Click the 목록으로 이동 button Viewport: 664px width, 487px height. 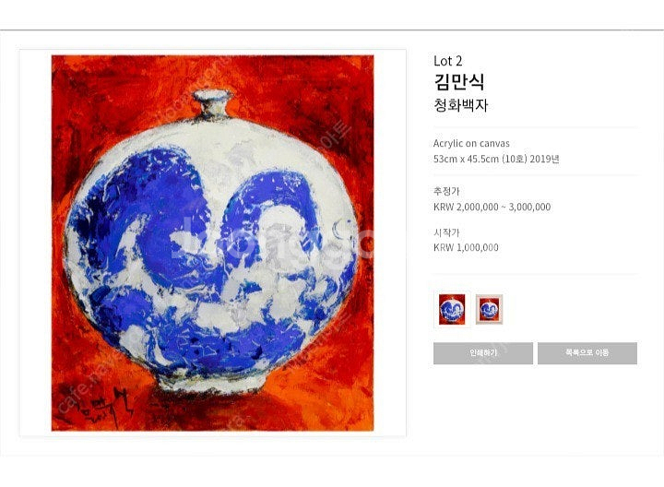pyautogui.click(x=587, y=352)
